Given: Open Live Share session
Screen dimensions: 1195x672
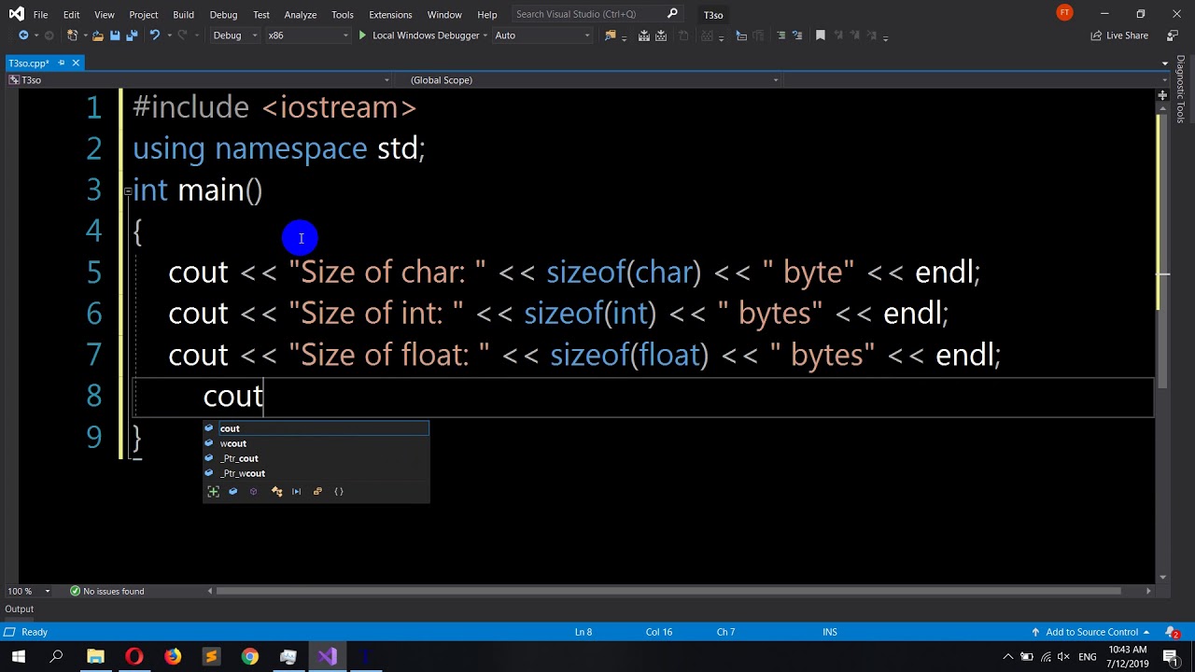Looking at the screenshot, I should pyautogui.click(x=1119, y=35).
